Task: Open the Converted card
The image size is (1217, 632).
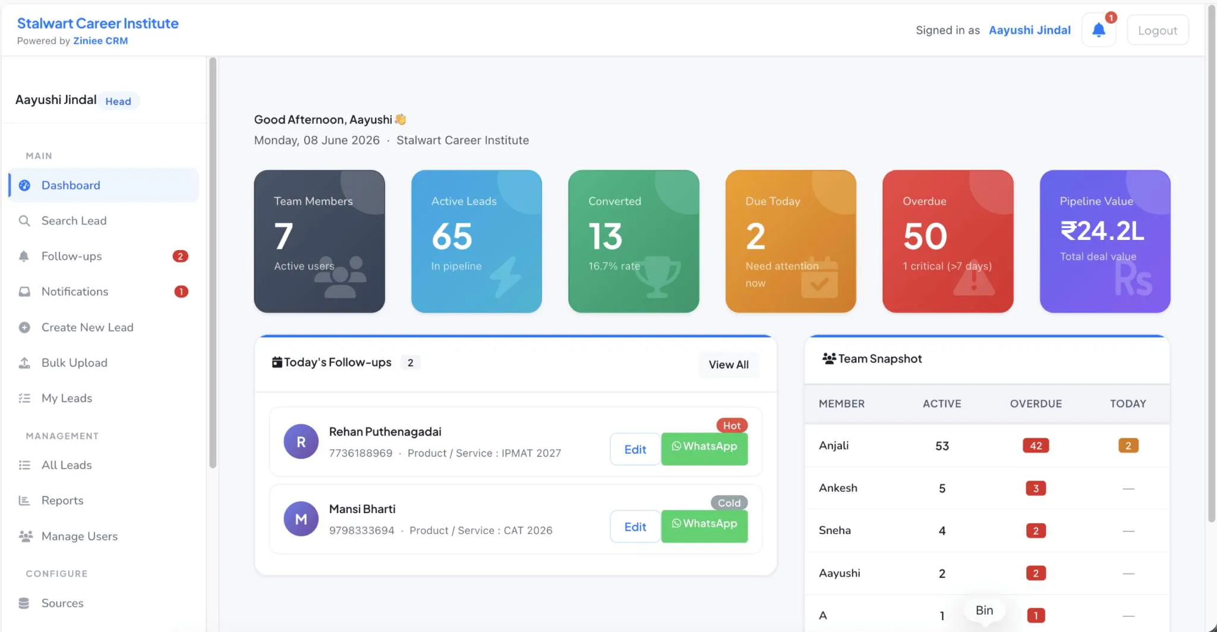Action: (633, 241)
